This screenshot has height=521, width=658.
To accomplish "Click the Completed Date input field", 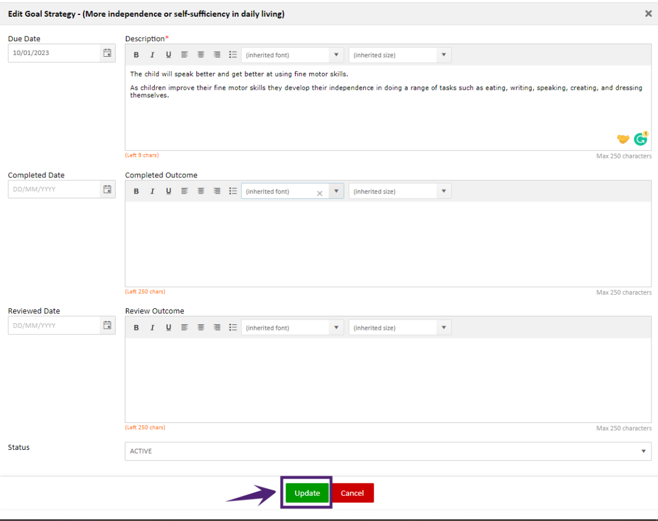I will point(54,189).
